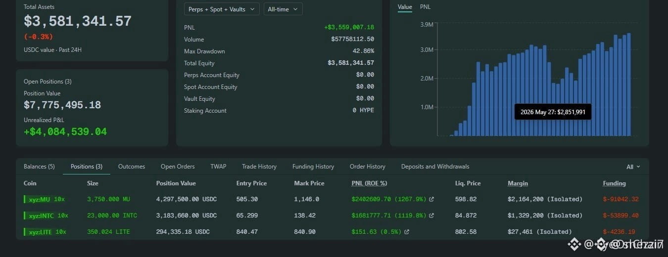Viewport: 668px width, 257px height.
Task: Switch chart to the PNL tab
Action: pyautogui.click(x=426, y=7)
